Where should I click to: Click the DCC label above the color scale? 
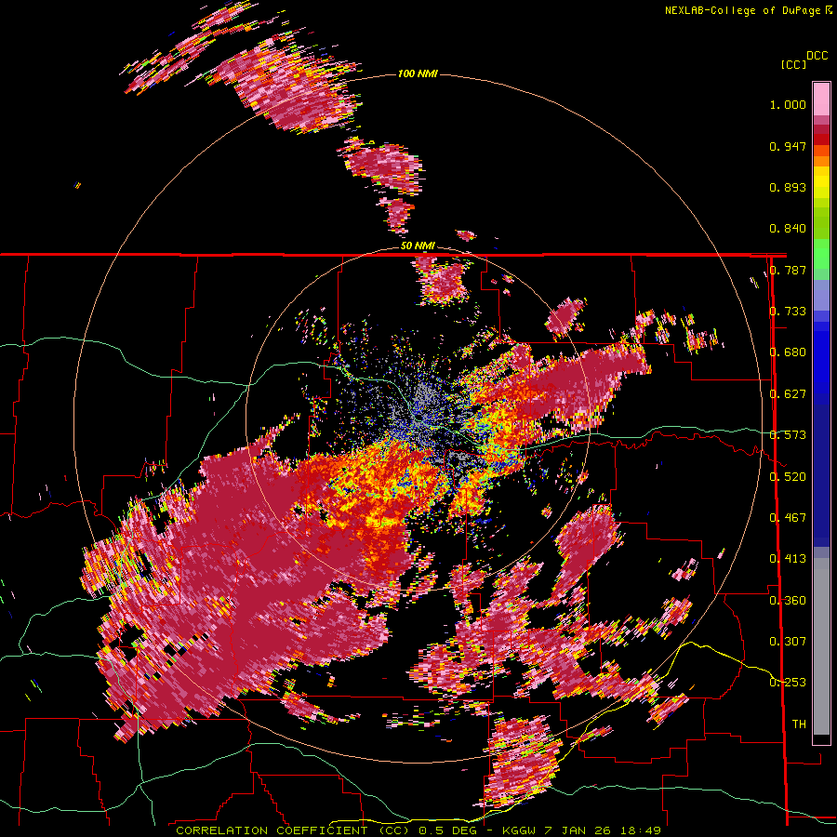tap(817, 56)
